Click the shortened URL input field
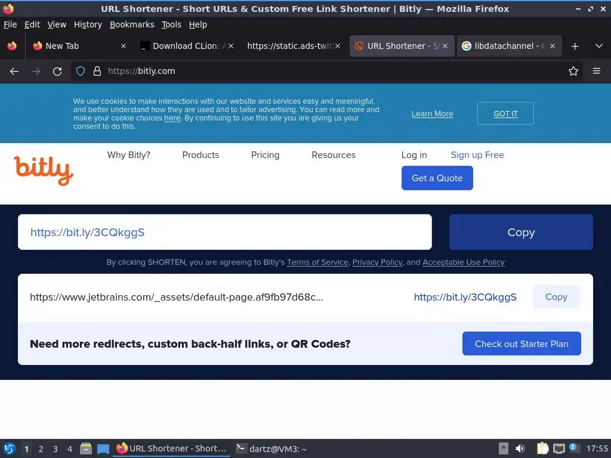The image size is (611, 458). tap(225, 232)
